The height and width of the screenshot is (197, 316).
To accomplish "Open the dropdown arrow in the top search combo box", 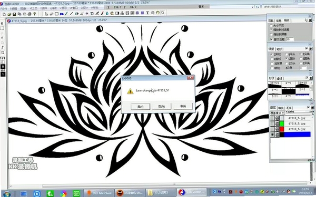I will point(252,7).
